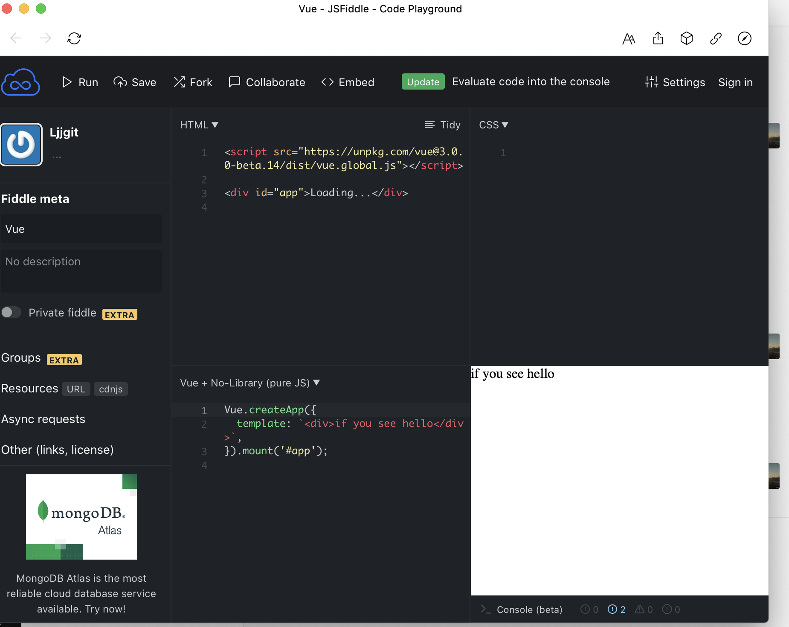The image size is (789, 627).
Task: Open the Settings panel
Action: coord(675,82)
